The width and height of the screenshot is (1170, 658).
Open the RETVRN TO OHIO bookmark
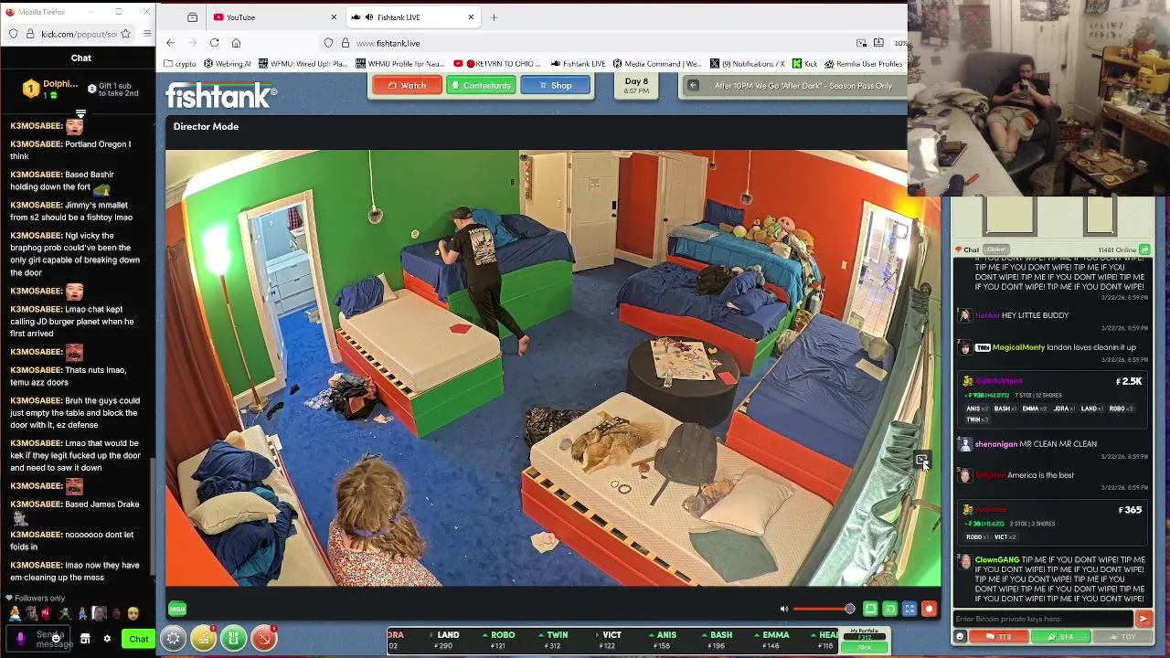click(498, 64)
